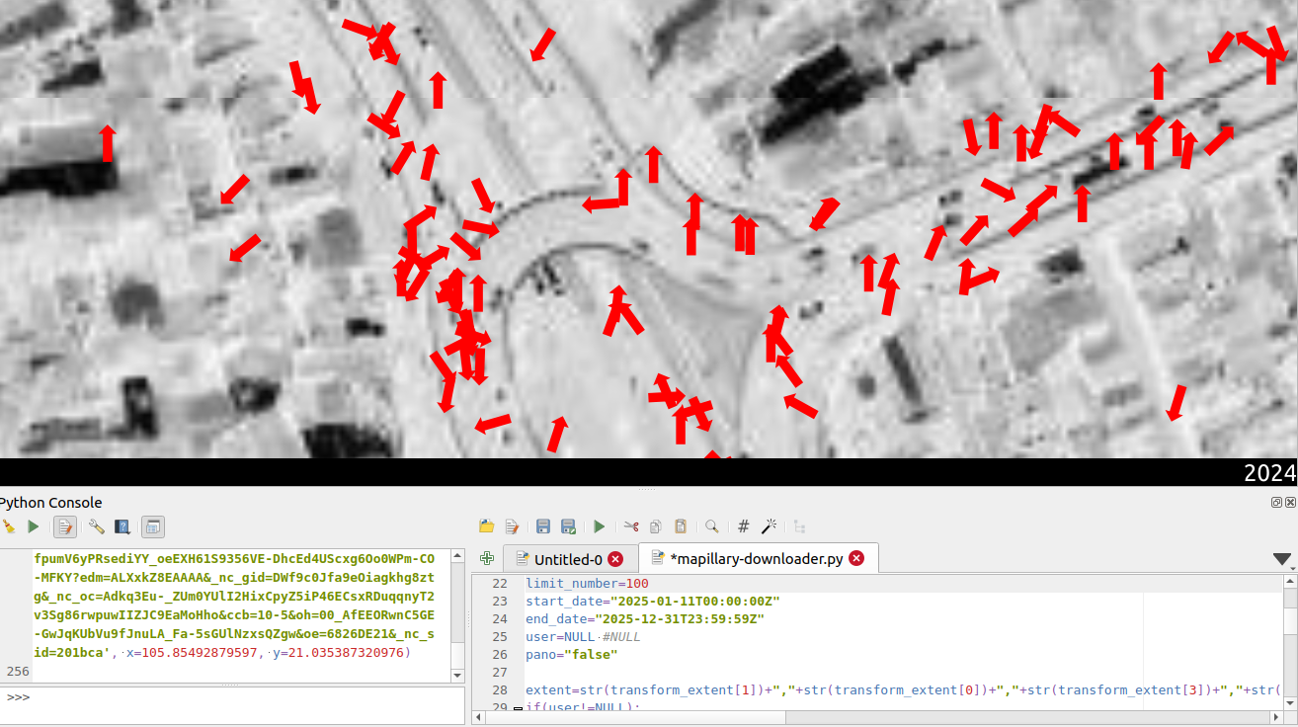
Task: Click the console >>> input field
Action: (232, 705)
